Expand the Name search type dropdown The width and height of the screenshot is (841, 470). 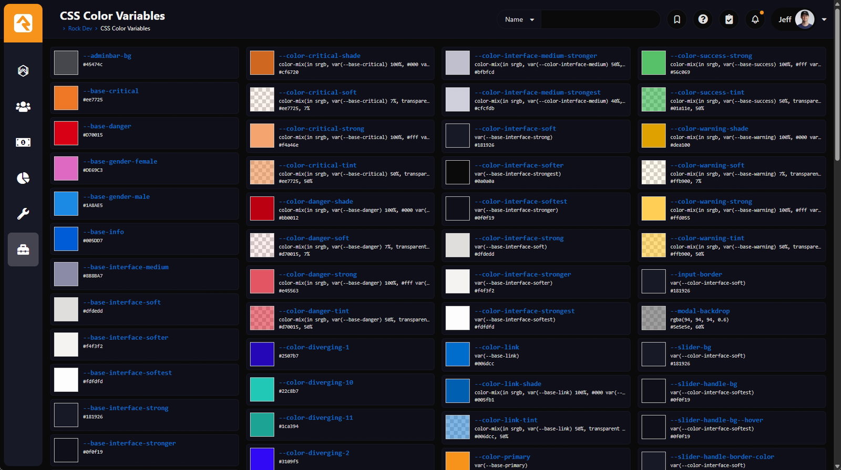[x=519, y=19]
